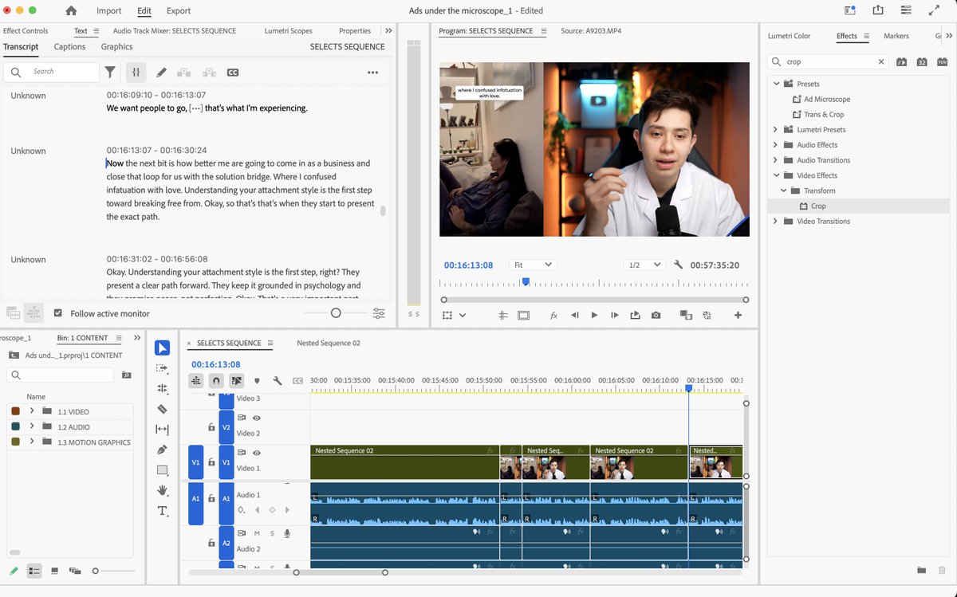
Task: Click the Project panel thumbnail zoom slider
Action: (x=96, y=571)
